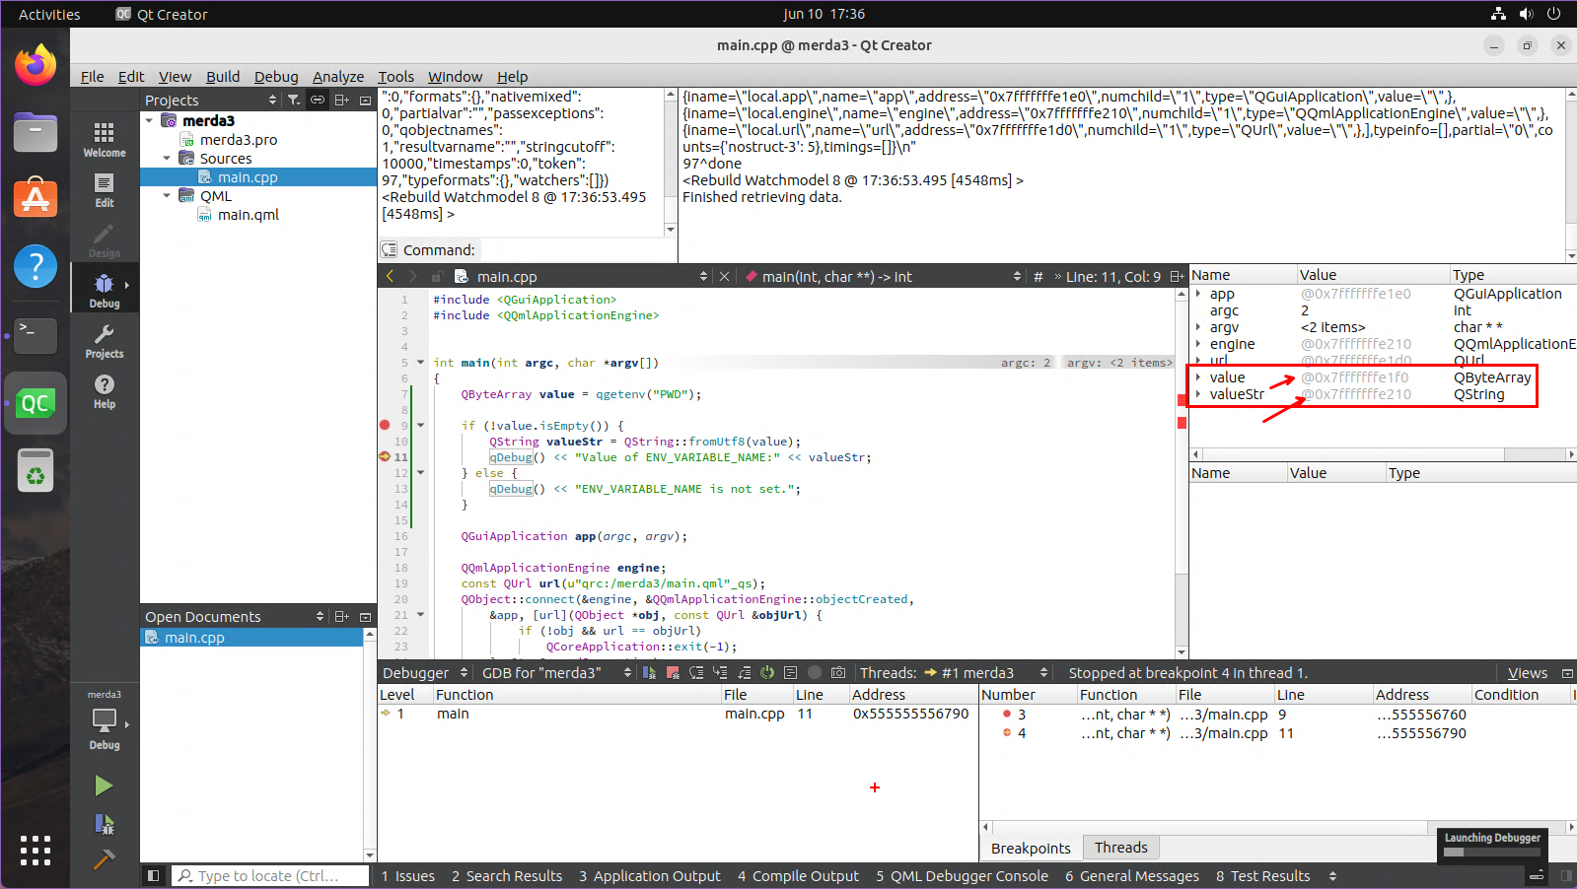Image resolution: width=1577 pixels, height=889 pixels.
Task: Open the debugger Views menu
Action: (1528, 673)
